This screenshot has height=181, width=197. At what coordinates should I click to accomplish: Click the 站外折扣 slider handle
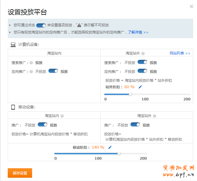click(x=130, y=94)
